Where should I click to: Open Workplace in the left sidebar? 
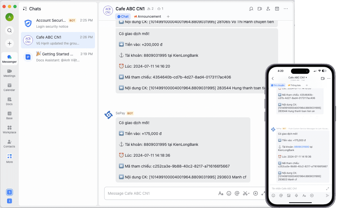[10, 130]
